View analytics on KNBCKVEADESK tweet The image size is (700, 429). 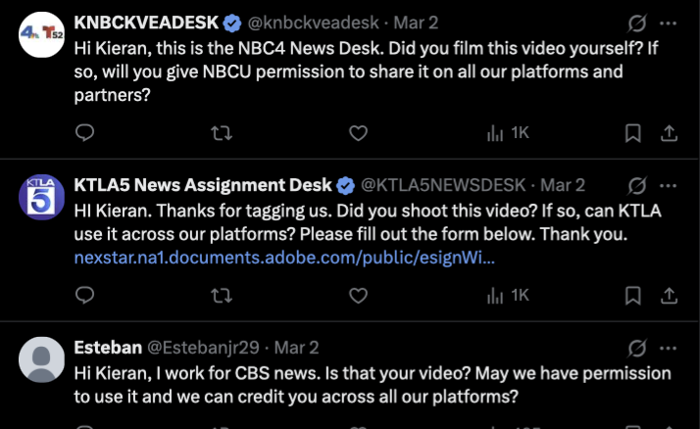coord(508,133)
